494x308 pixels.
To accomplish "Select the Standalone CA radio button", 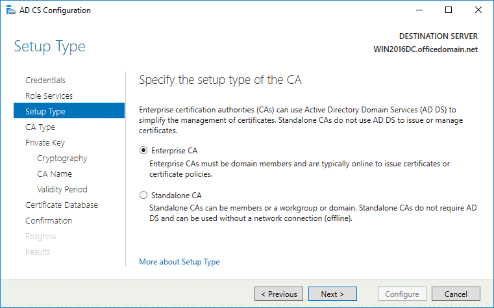I will tap(143, 194).
